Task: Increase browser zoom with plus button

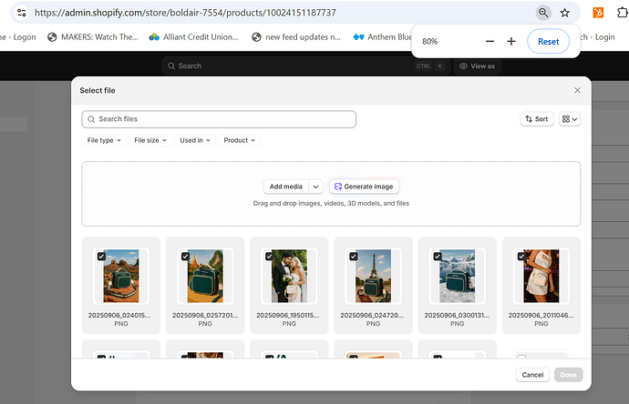Action: coord(511,41)
